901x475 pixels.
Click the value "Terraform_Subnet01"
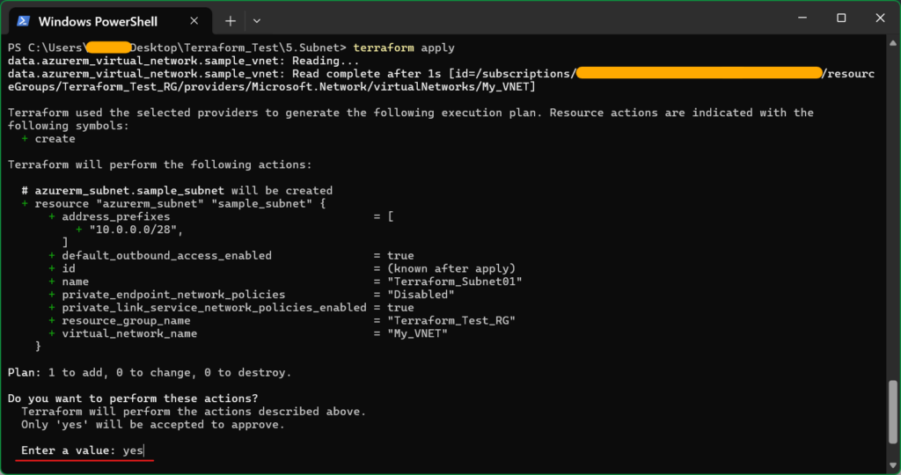pos(455,281)
